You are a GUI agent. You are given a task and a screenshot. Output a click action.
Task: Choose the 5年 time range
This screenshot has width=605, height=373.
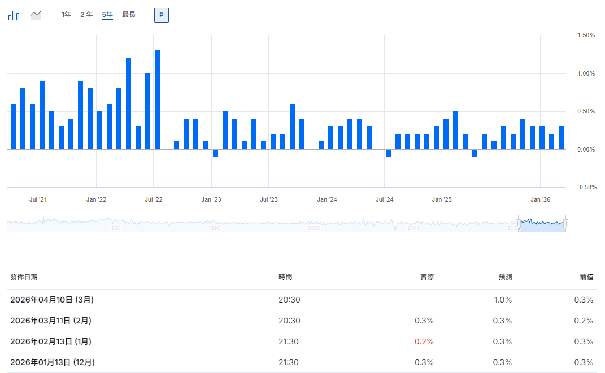point(107,15)
